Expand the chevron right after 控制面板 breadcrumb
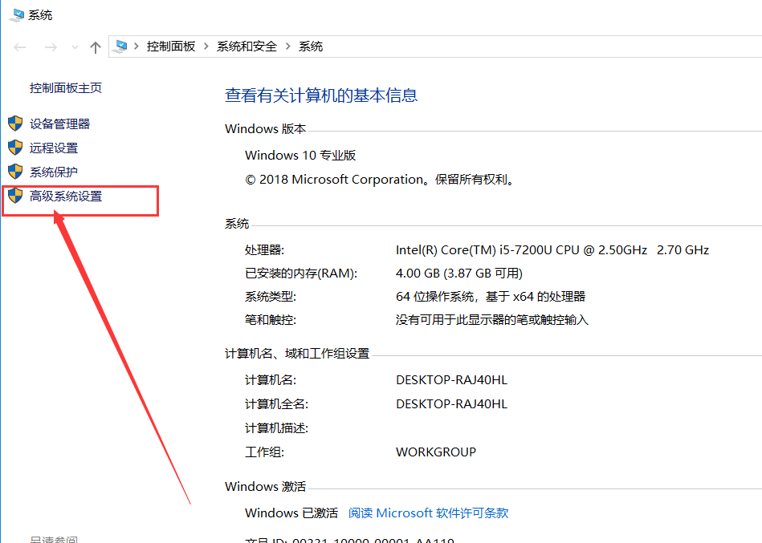The width and height of the screenshot is (762, 543). click(x=206, y=47)
